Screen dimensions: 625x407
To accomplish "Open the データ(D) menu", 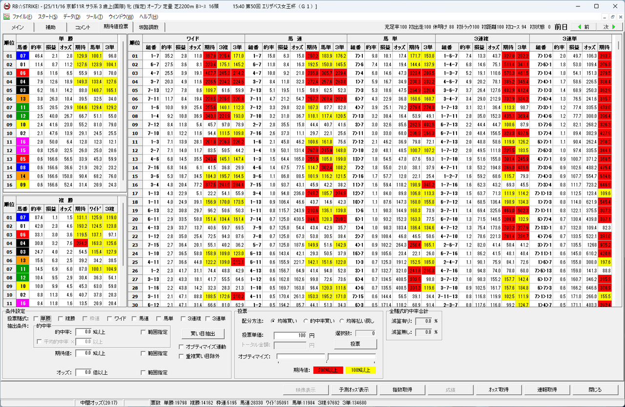I will pyautogui.click(x=72, y=17).
